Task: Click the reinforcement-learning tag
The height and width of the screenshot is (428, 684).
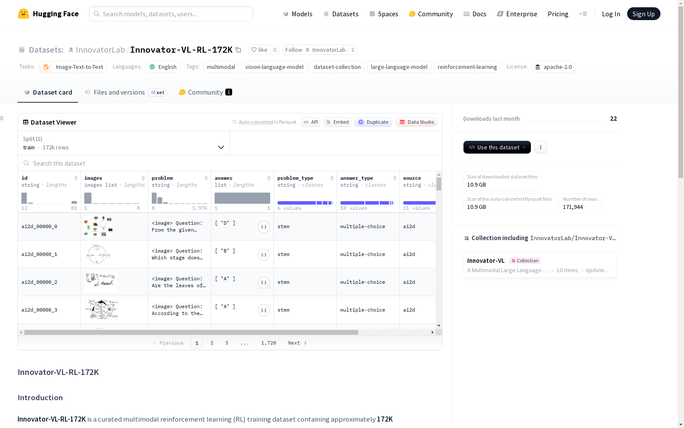Action: [467, 67]
